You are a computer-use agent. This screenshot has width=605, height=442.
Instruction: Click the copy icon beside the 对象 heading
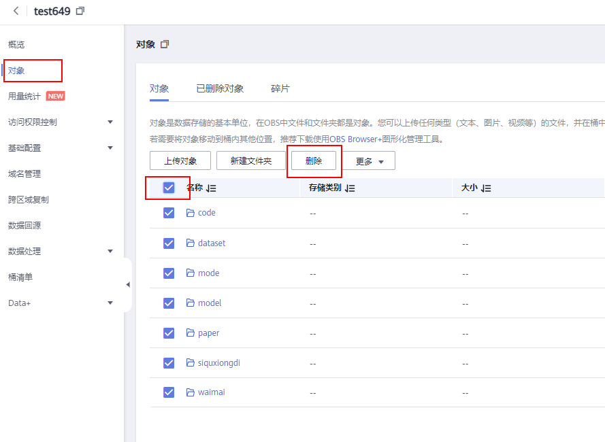point(164,44)
